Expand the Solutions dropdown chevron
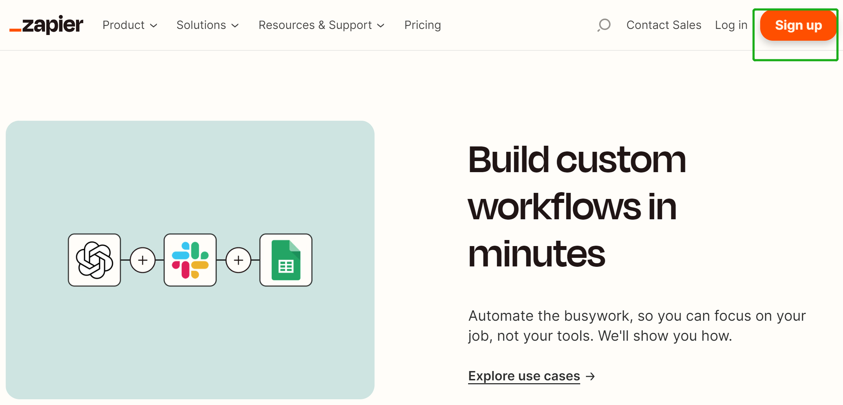 pyautogui.click(x=235, y=26)
